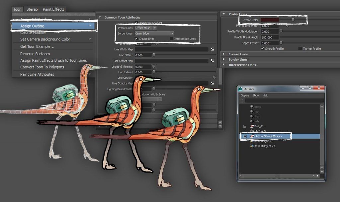Click the Line Offset Map checker icon
340x202 pixels.
coord(212,61)
